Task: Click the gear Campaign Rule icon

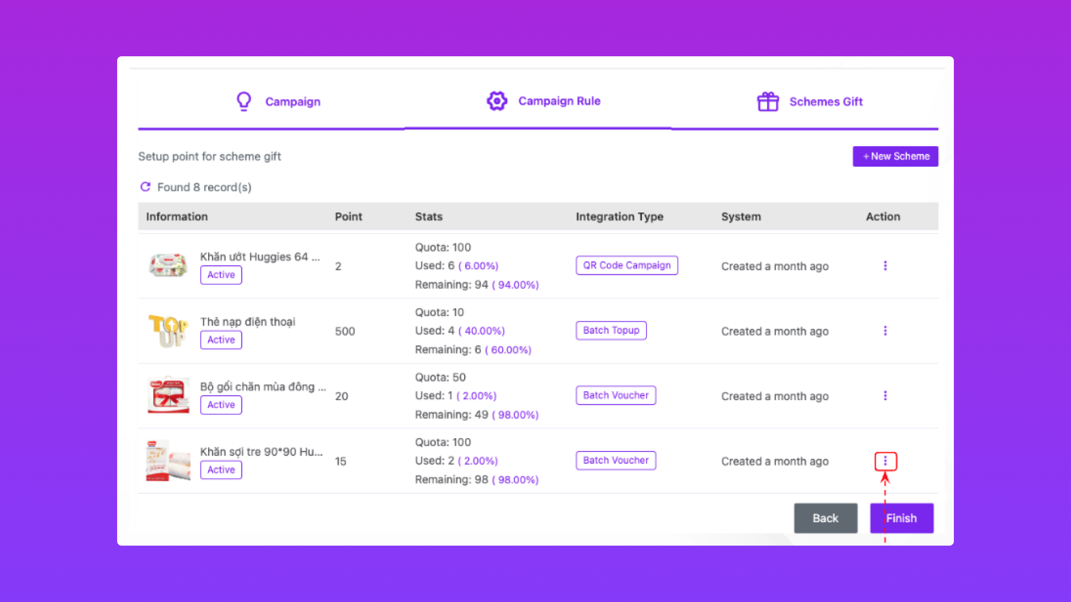Action: [496, 101]
